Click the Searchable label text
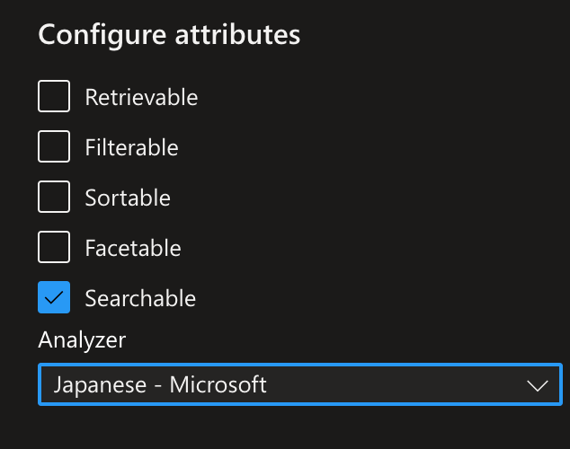 coord(140,298)
